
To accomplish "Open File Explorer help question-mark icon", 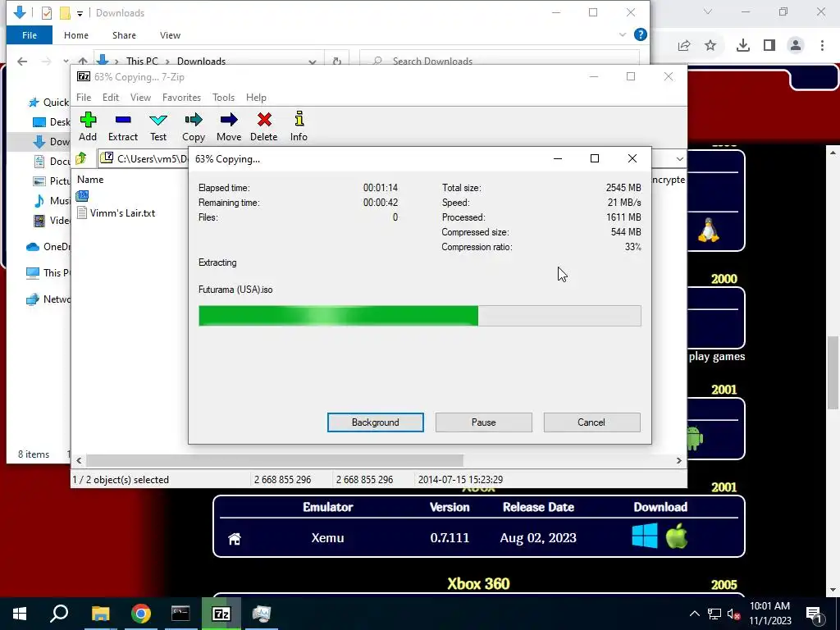I will (640, 34).
